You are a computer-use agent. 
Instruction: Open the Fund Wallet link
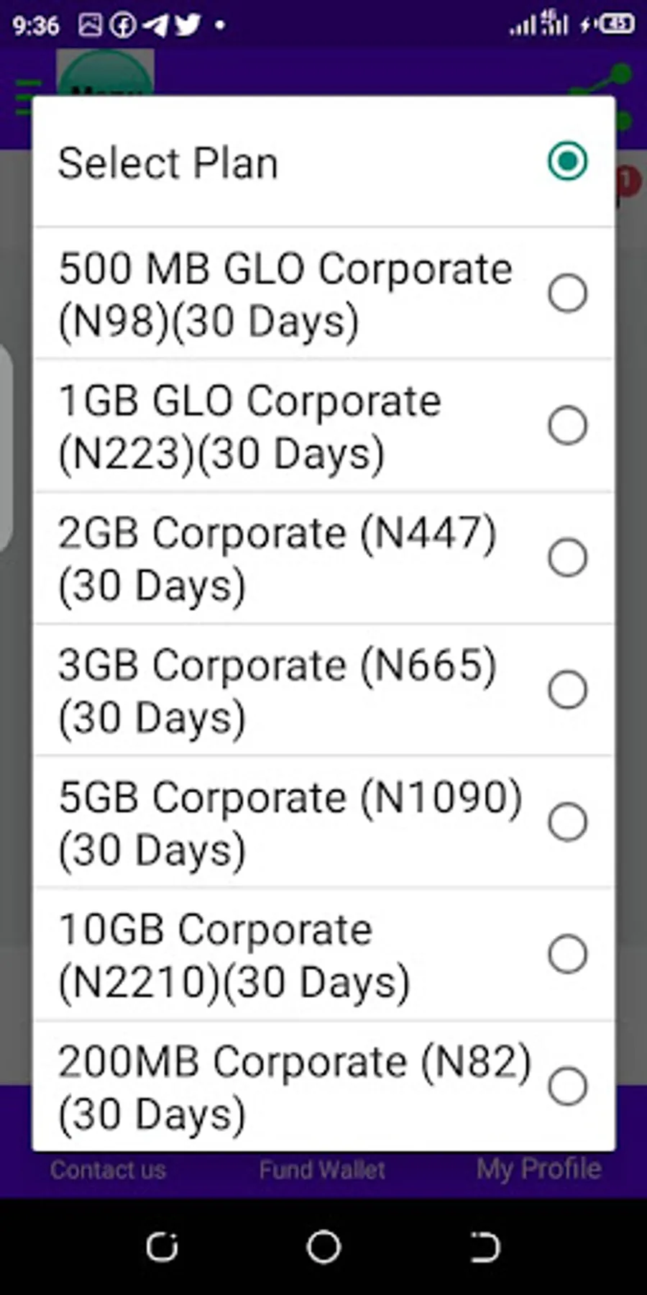pyautogui.click(x=322, y=1171)
